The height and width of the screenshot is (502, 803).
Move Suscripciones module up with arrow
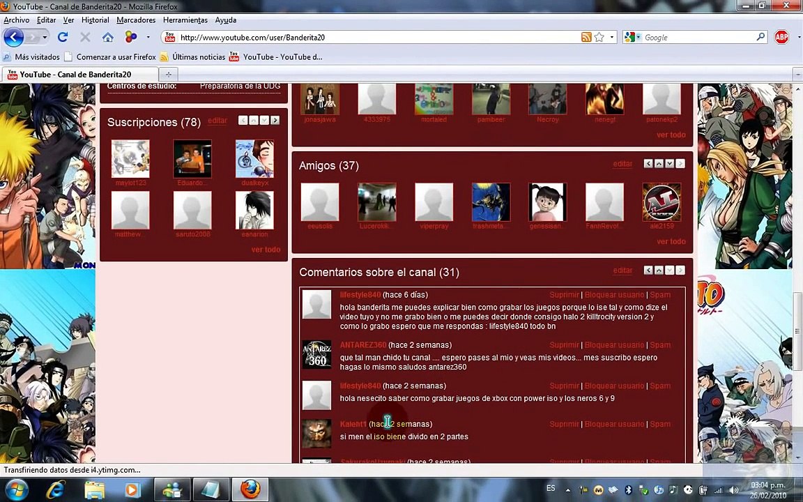point(254,121)
